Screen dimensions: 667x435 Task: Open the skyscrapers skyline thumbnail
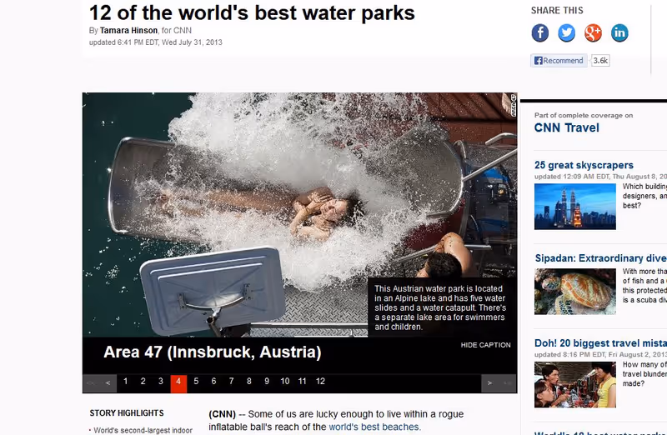tap(575, 207)
